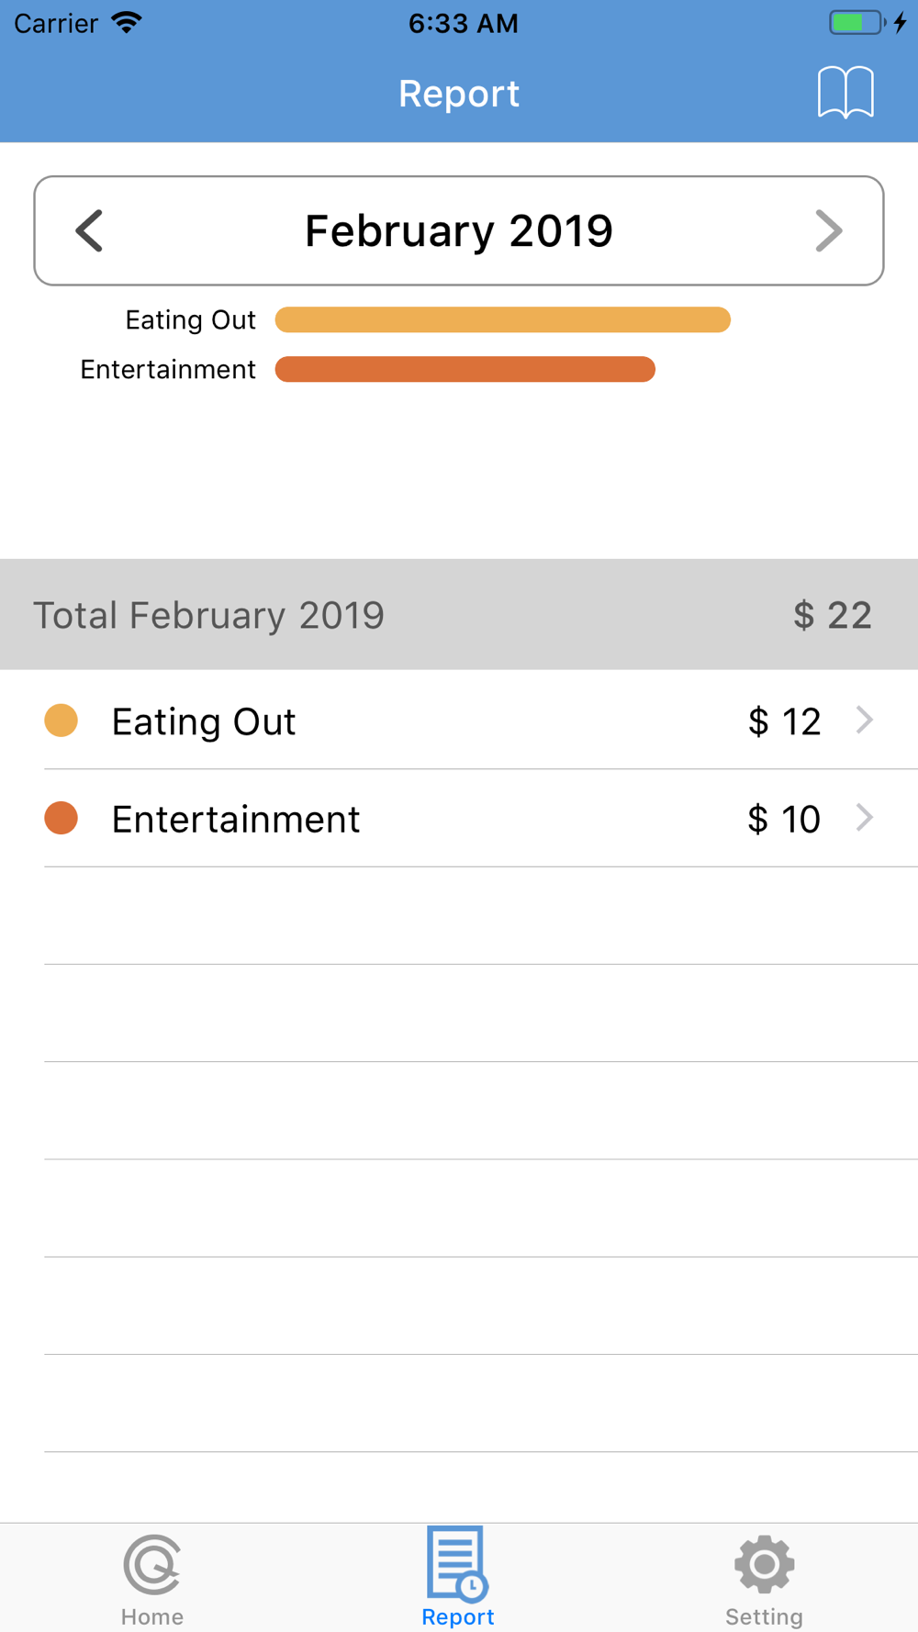
Task: Tap the battery indicator icon
Action: [856, 22]
